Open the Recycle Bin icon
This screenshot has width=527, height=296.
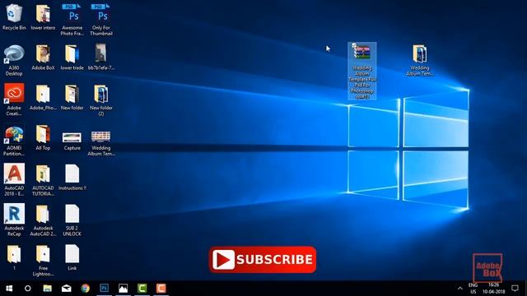click(14, 17)
